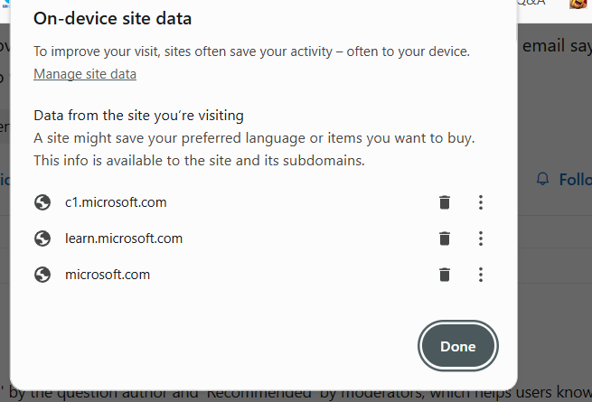Viewport: 592px width, 402px height.
Task: Open more options for c1.microsoft.com
Action: 481,202
